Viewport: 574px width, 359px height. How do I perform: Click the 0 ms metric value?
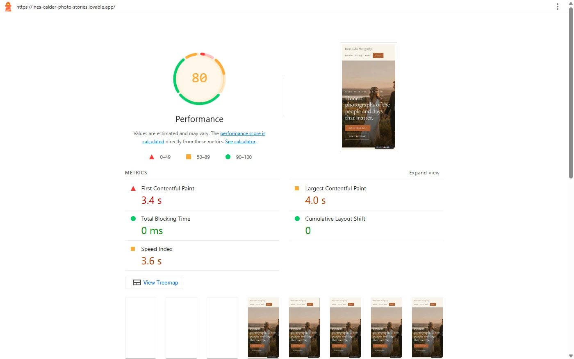click(152, 230)
